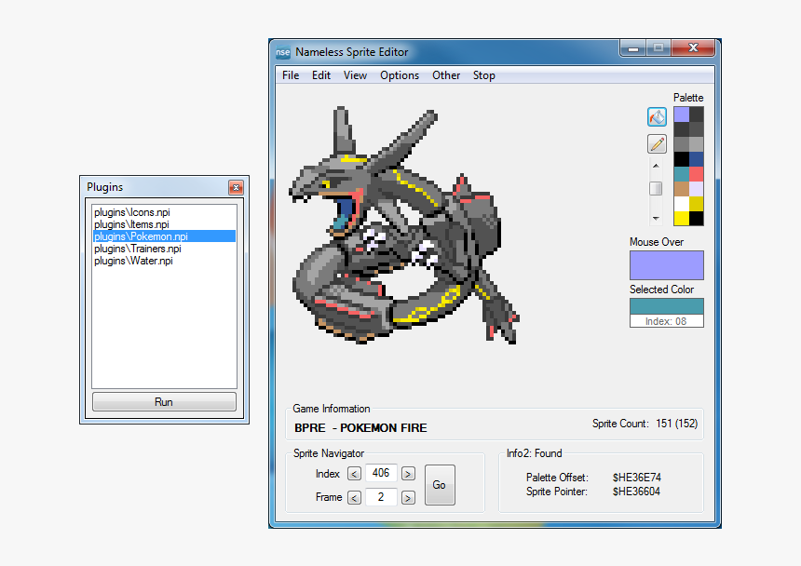Click the Sprite Pointer value $HE36604
Screen dimensions: 801x566
coord(636,492)
